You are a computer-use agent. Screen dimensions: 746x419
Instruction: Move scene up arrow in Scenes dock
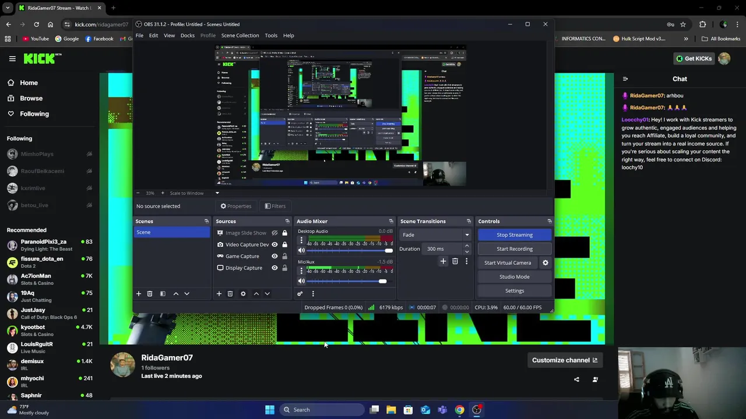click(x=176, y=294)
